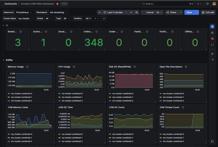Click the JVM GC Count panel title
This screenshot has width=218, height=147.
pyautogui.click(x=117, y=107)
